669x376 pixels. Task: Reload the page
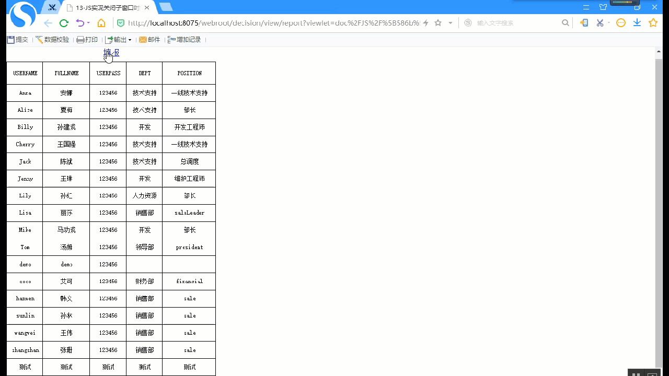64,23
